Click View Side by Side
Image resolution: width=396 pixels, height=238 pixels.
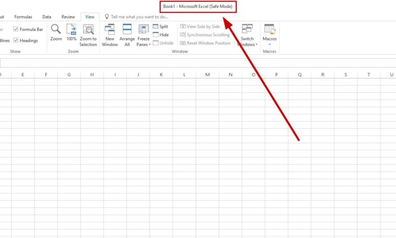200,26
